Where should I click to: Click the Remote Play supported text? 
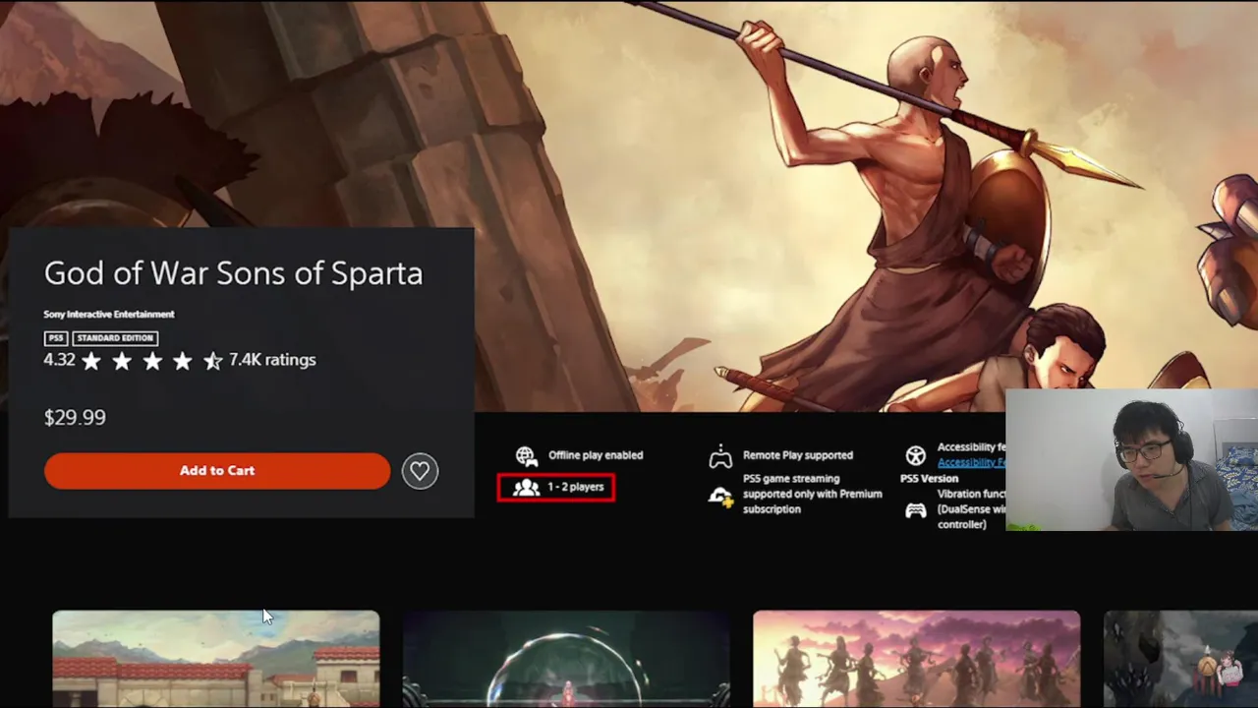(798, 455)
